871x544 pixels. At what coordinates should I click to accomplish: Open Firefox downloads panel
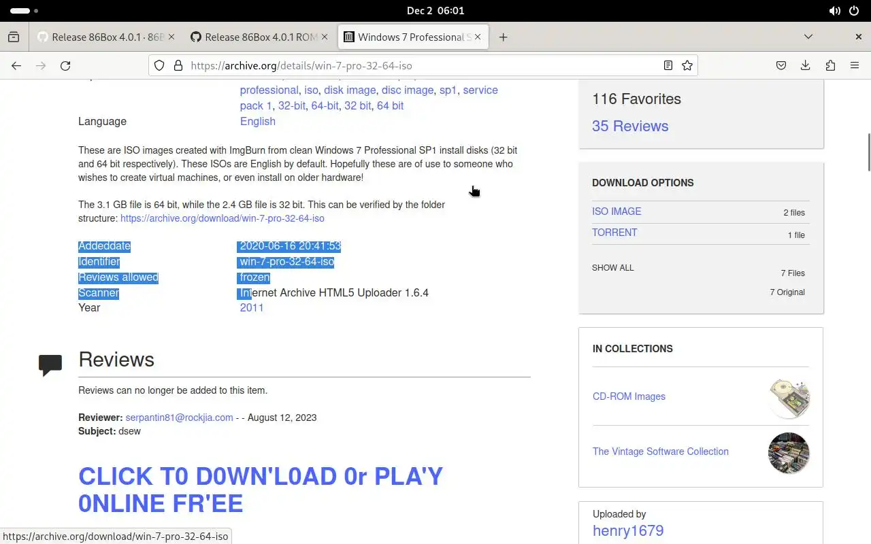point(806,65)
